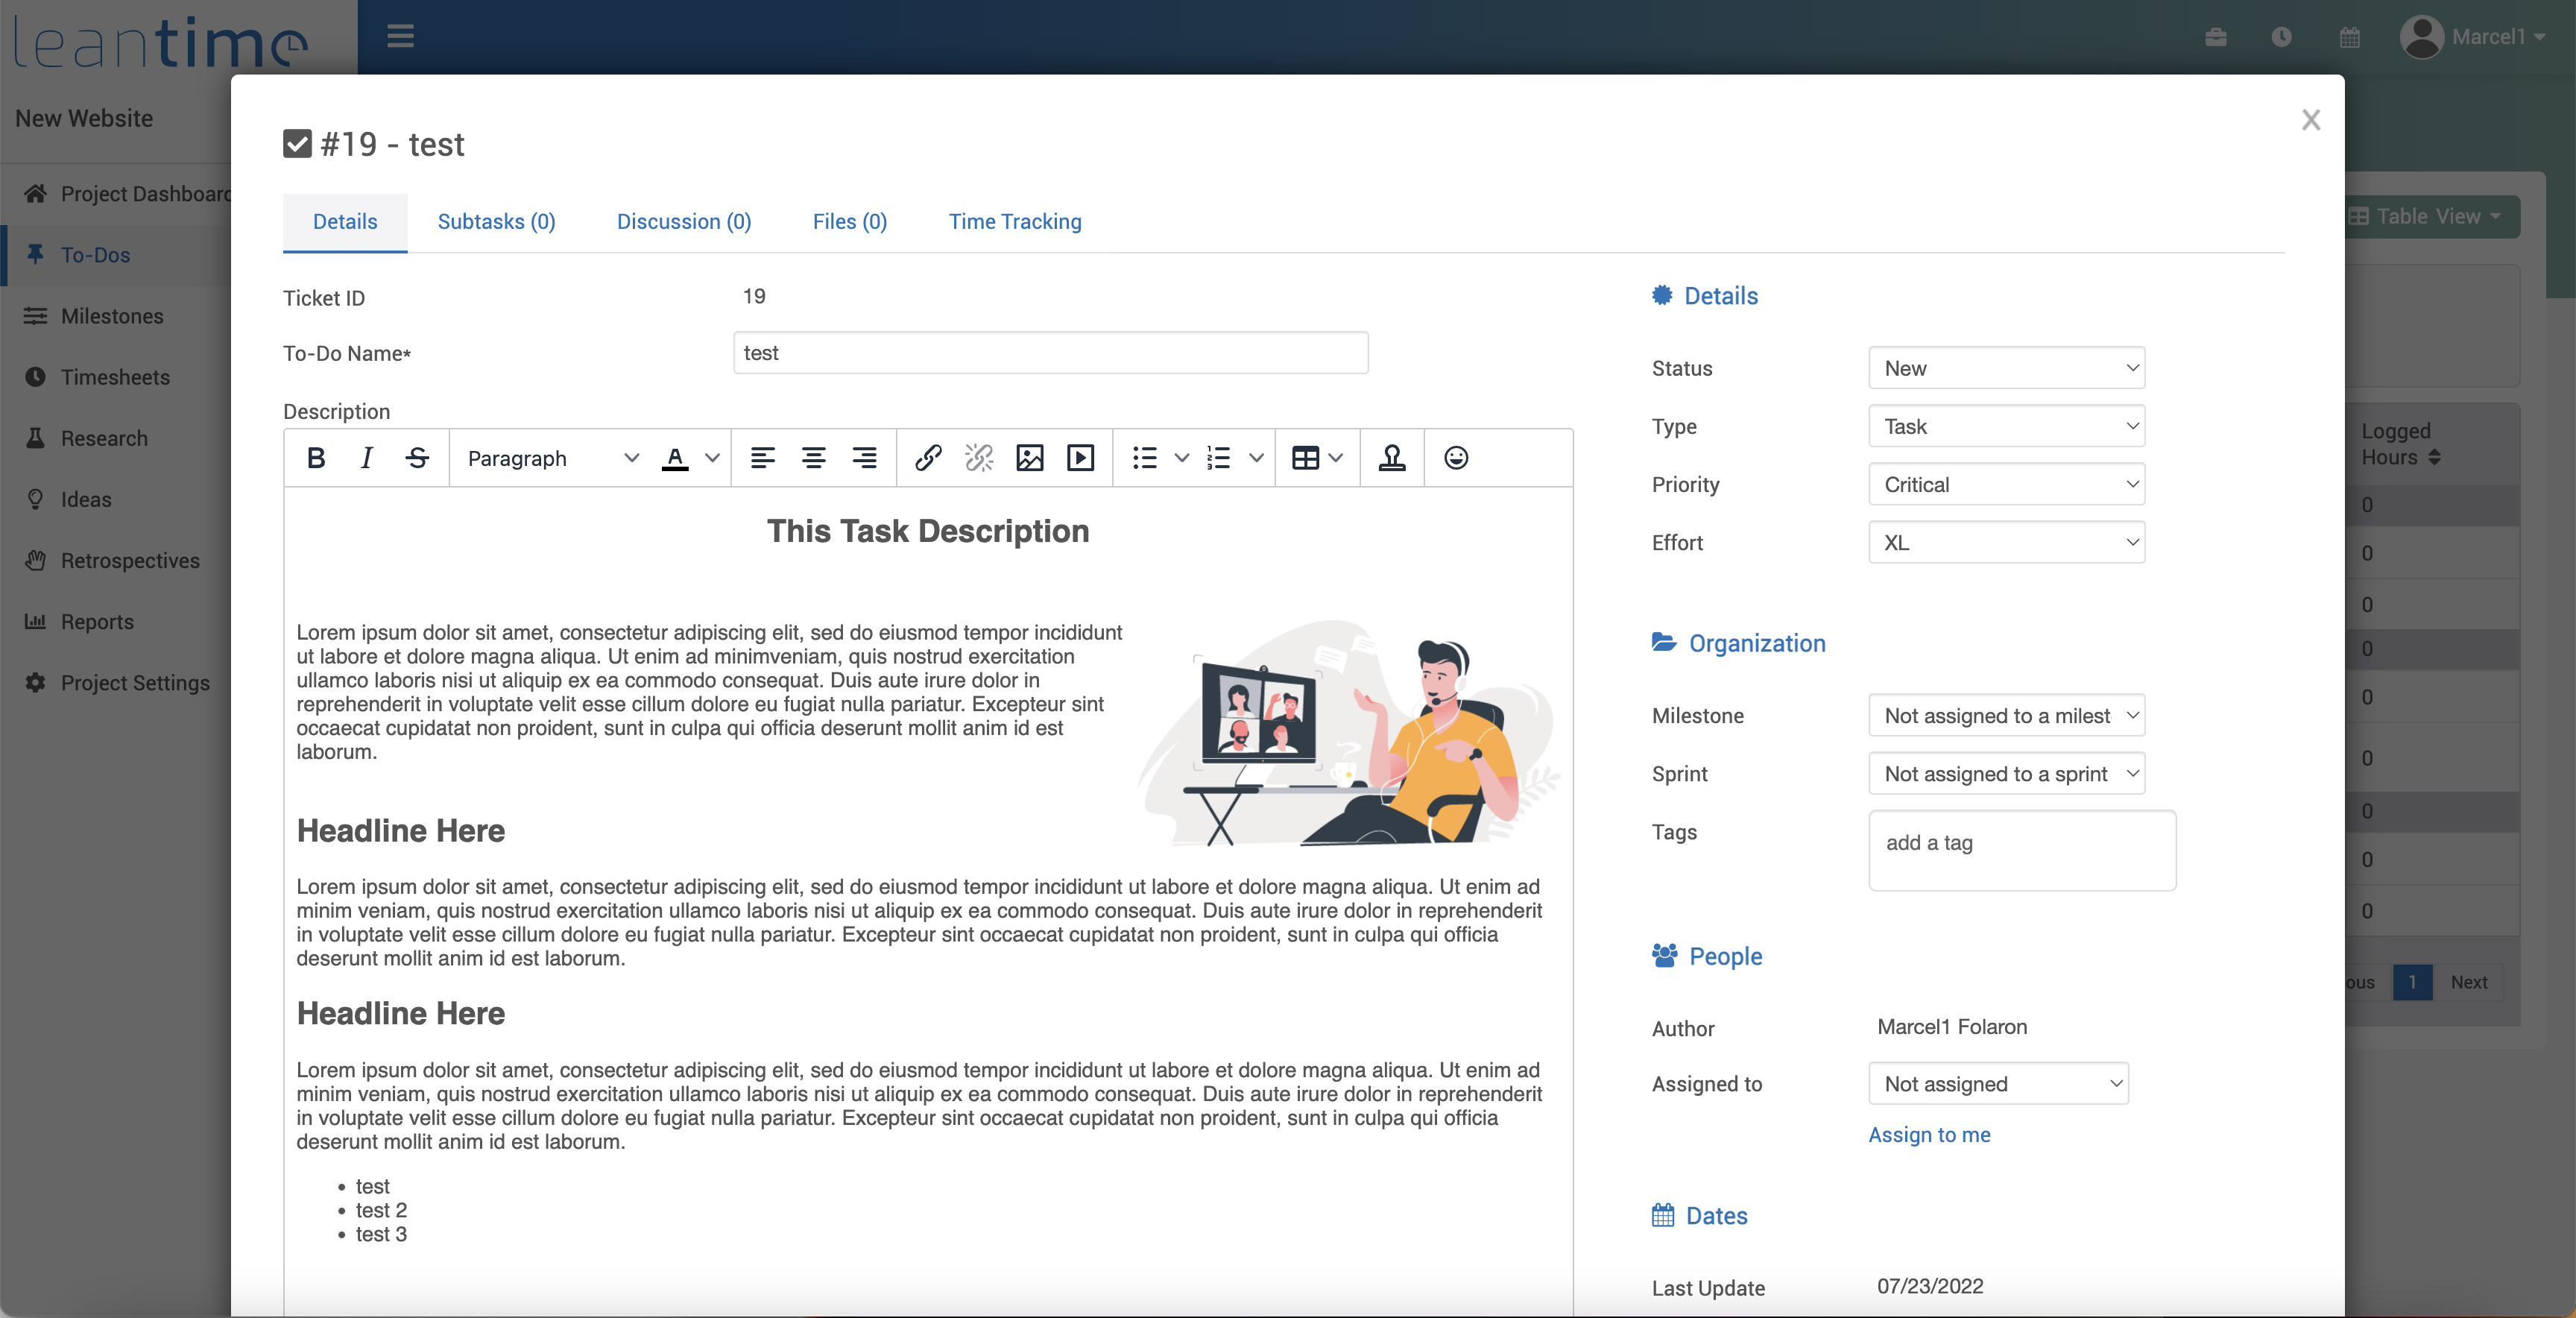Click the Assign to me link
Viewport: 2576px width, 1318px height.
[x=1929, y=1134]
